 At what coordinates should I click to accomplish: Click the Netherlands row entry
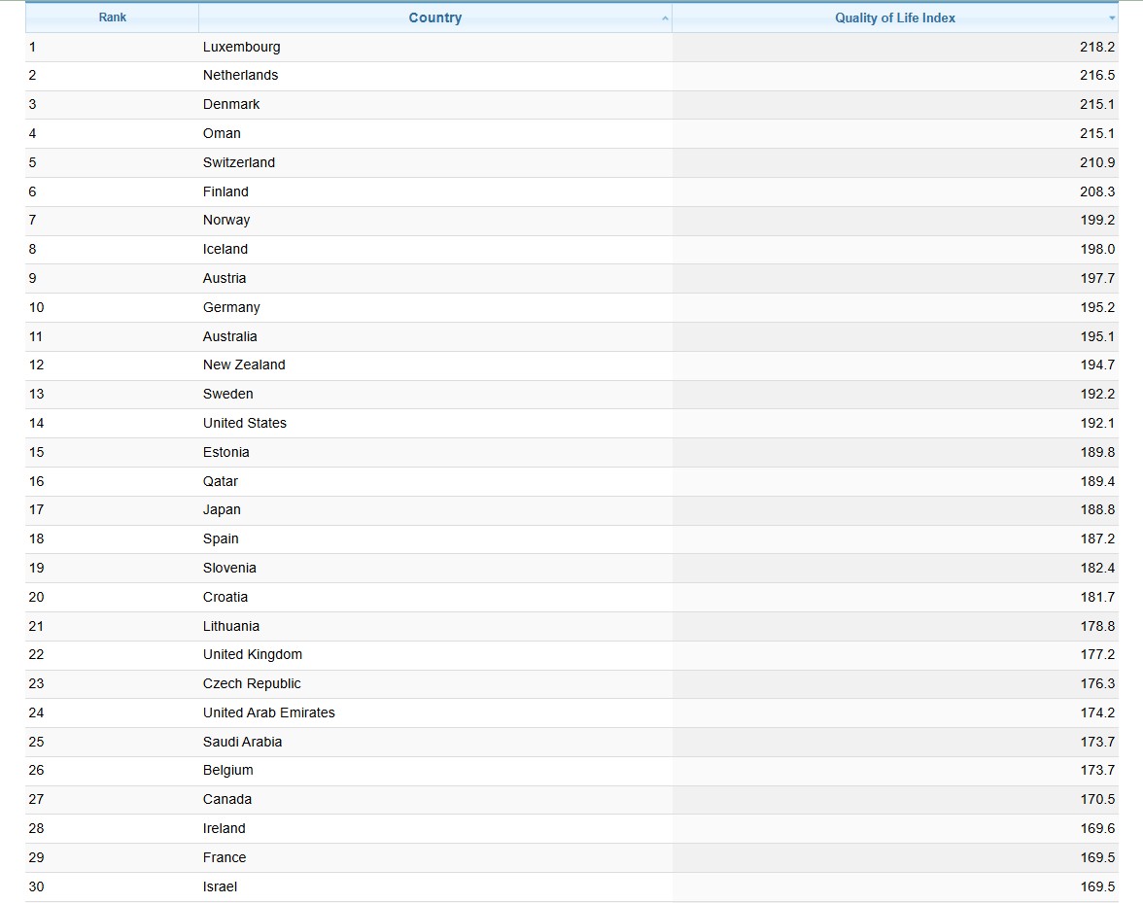click(x=240, y=75)
